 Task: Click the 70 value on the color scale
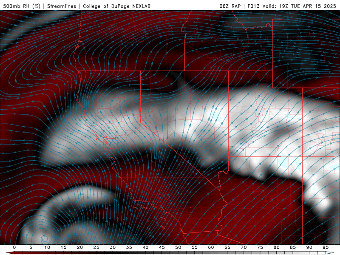coord(244,247)
